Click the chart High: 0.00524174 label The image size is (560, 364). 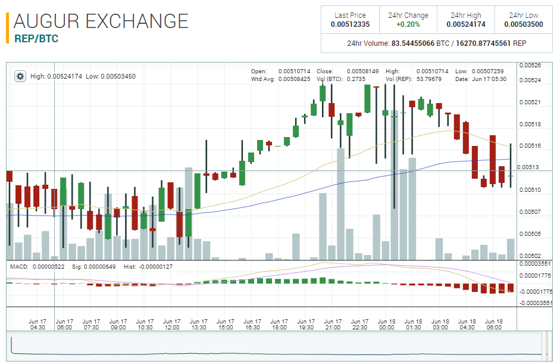click(56, 76)
